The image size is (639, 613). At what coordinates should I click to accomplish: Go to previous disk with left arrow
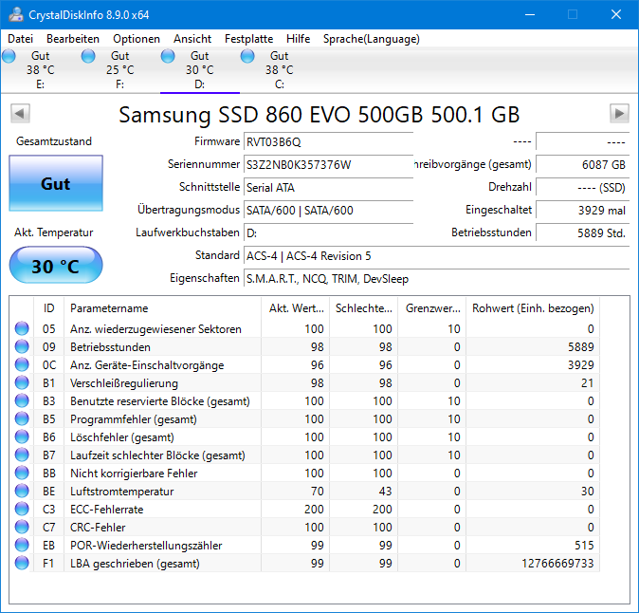pos(20,113)
